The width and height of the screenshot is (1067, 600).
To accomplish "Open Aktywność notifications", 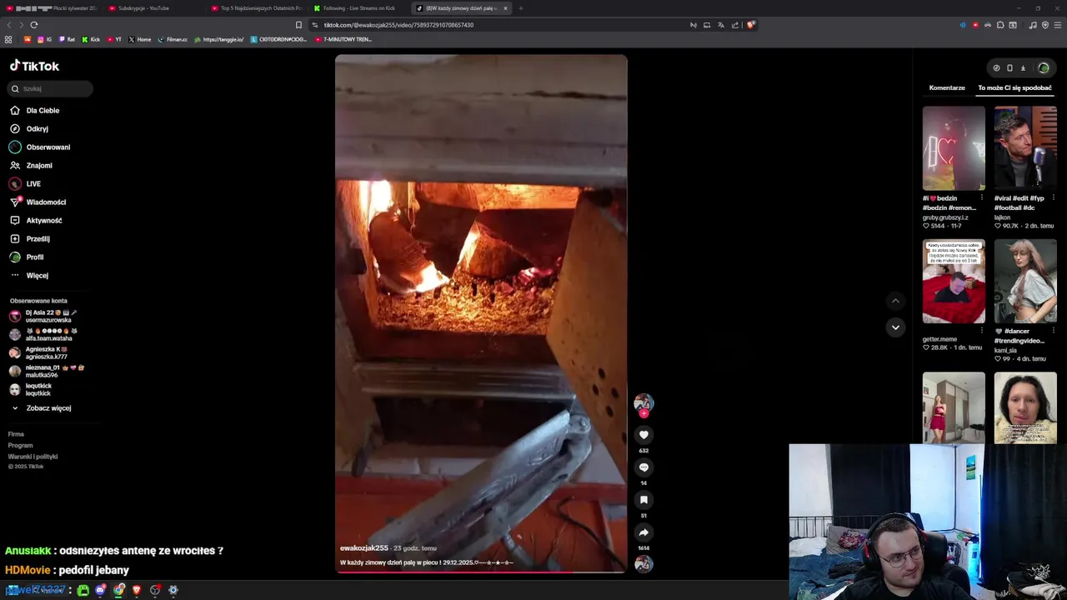I will (36, 220).
